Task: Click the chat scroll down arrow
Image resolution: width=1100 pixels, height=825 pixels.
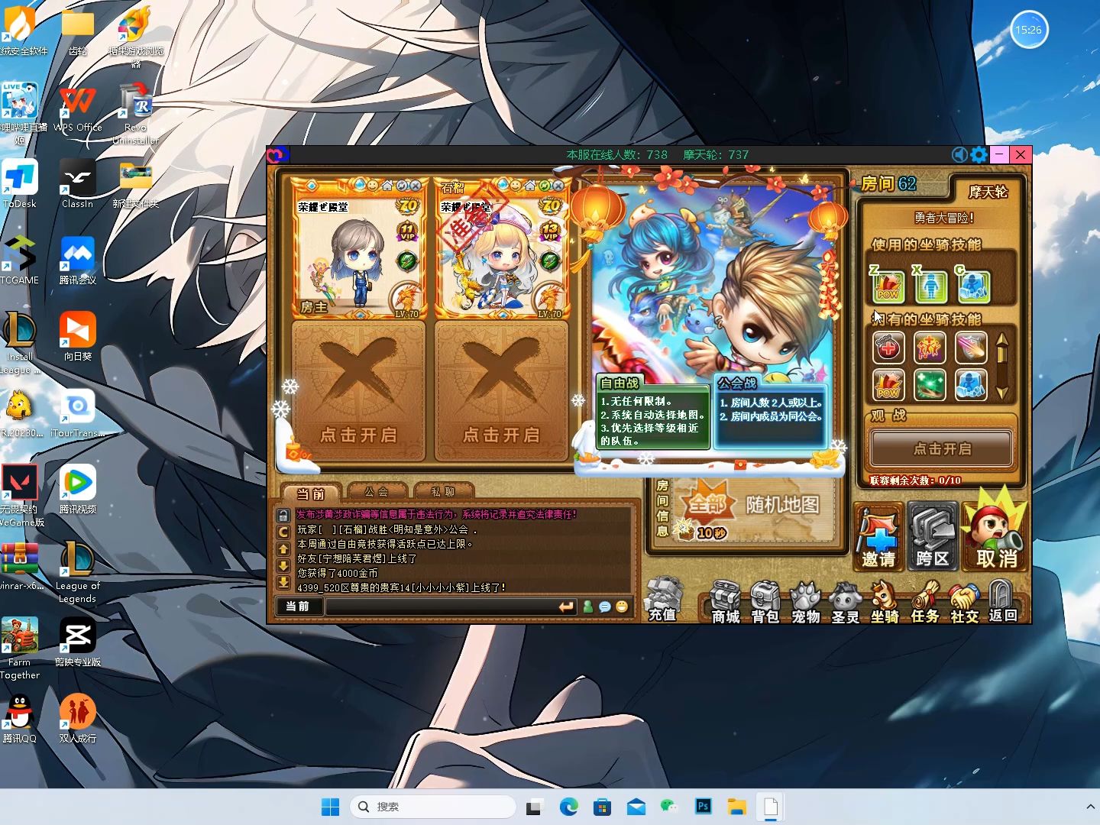Action: [283, 565]
